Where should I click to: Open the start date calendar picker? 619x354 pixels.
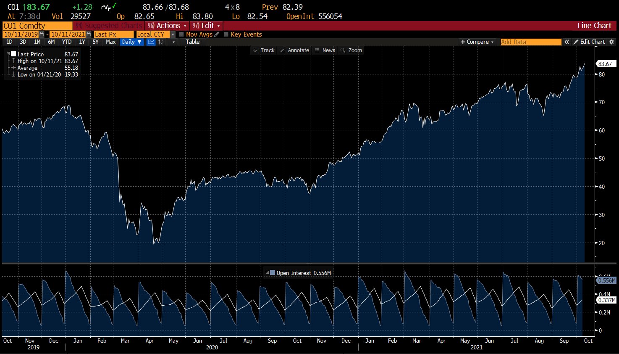pos(42,34)
